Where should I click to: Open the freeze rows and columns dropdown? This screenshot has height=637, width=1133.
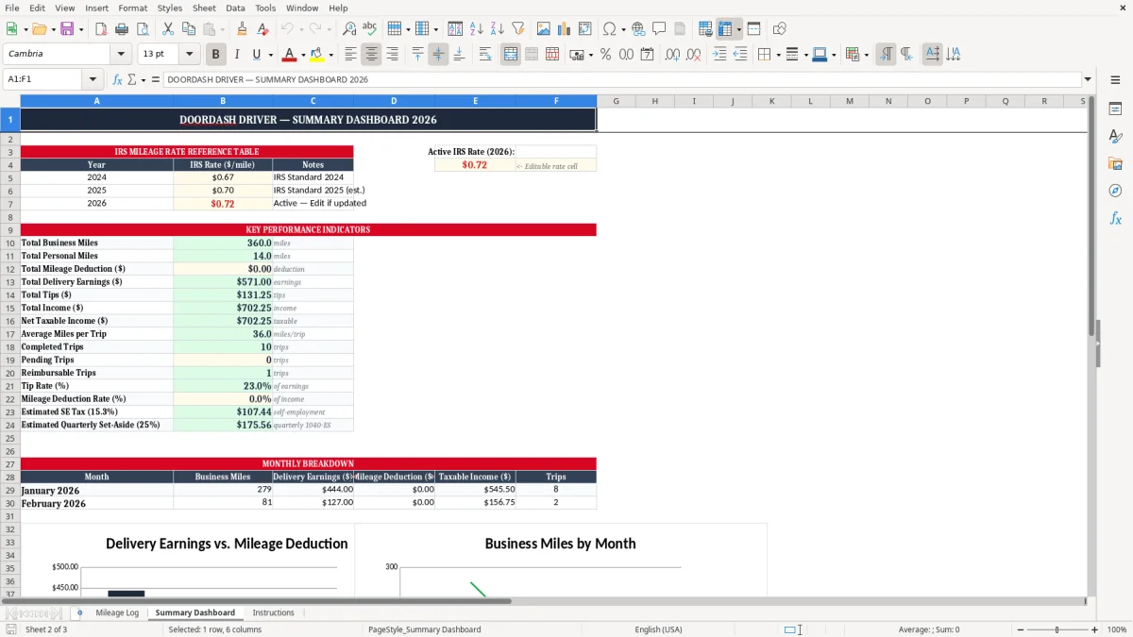(739, 29)
